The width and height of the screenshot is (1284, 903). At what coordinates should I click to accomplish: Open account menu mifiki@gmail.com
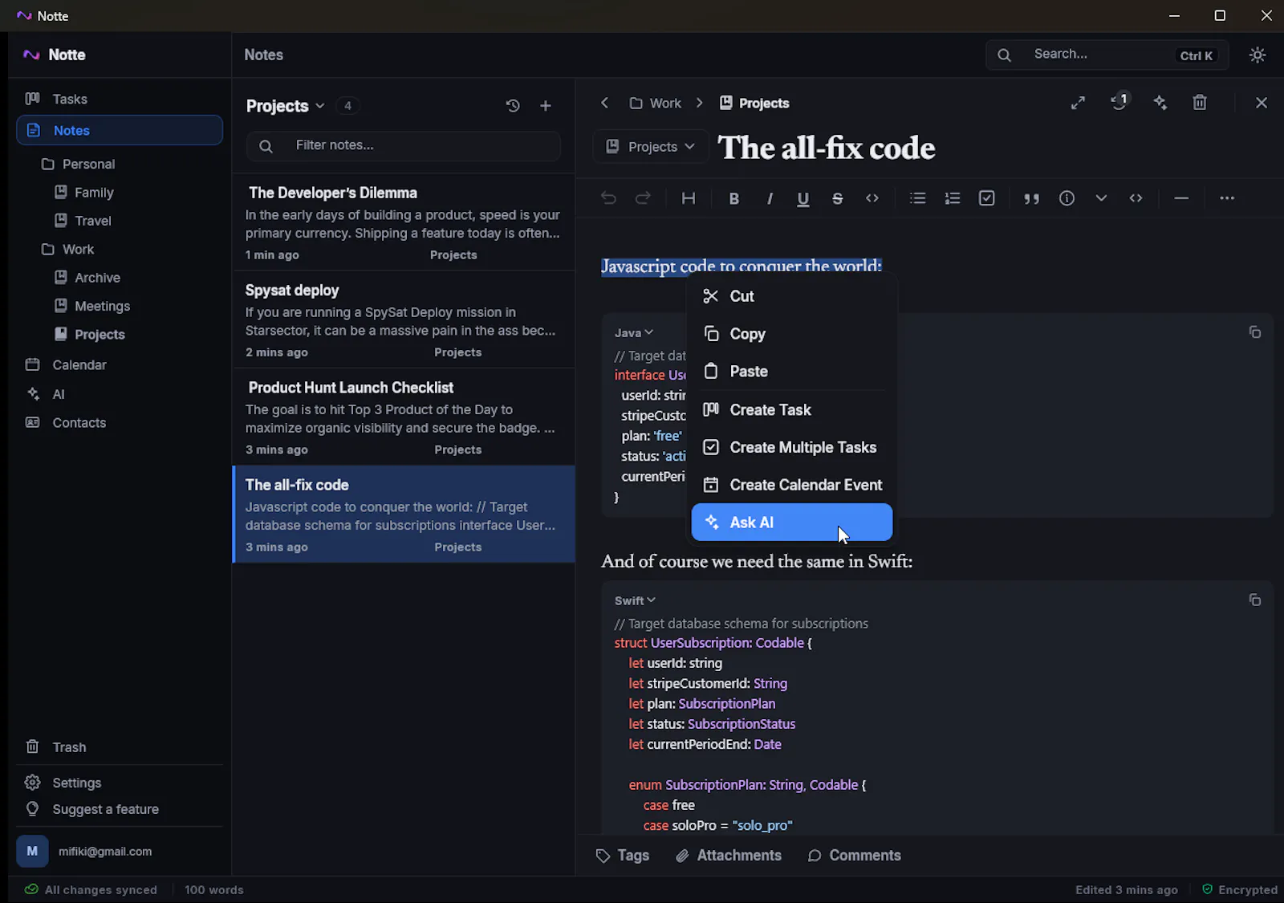[x=120, y=852]
